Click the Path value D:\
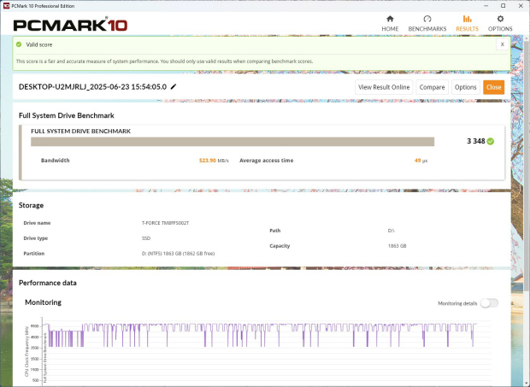530x387 pixels. [391, 231]
